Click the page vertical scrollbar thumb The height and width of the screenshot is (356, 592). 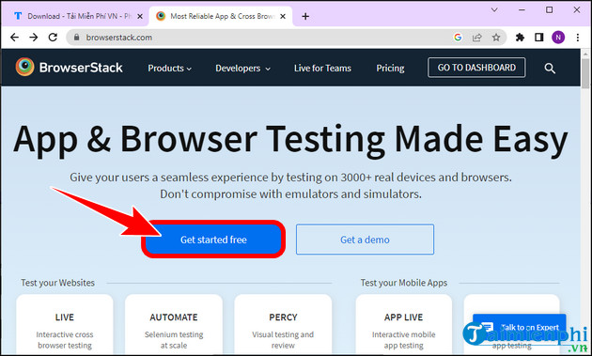coord(585,73)
